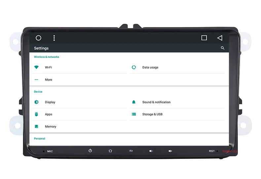This screenshot has height=179, width=261.
Task: Click the Storage & USB icon
Action: (134, 114)
